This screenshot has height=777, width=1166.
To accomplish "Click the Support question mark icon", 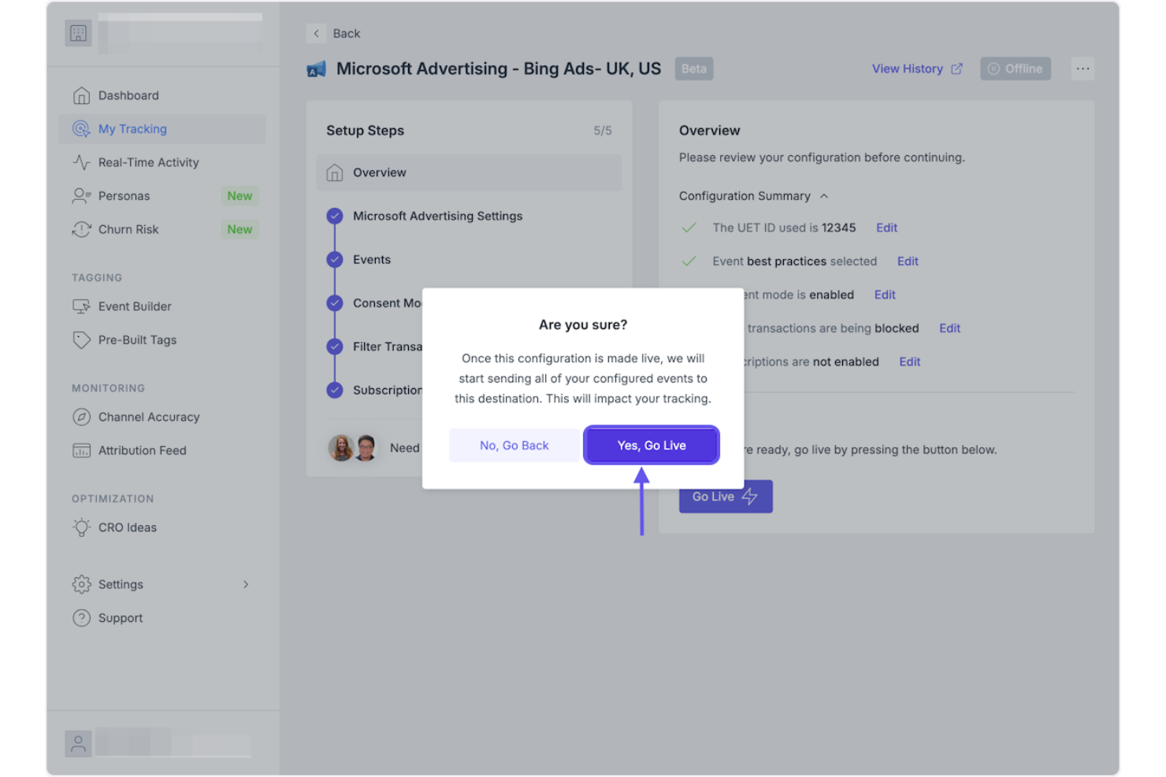I will tap(81, 618).
